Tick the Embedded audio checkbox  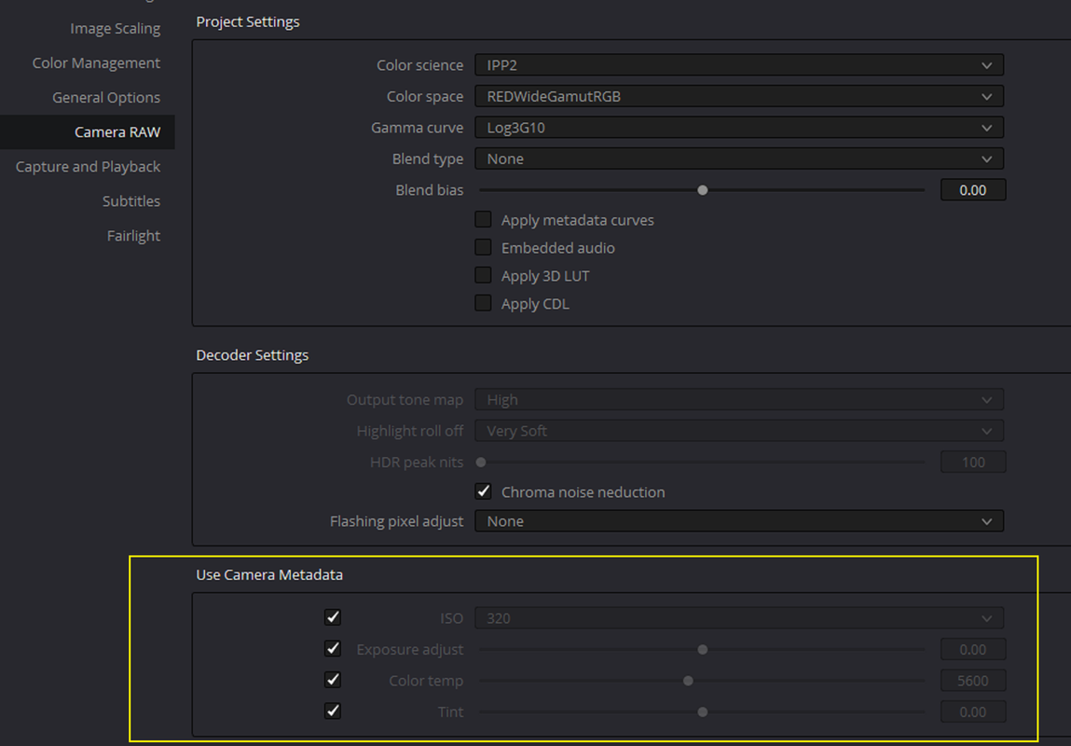(x=483, y=247)
